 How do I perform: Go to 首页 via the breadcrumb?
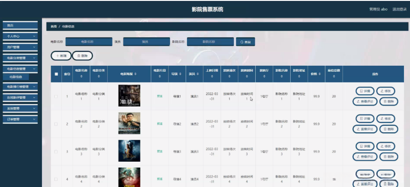coord(53,27)
